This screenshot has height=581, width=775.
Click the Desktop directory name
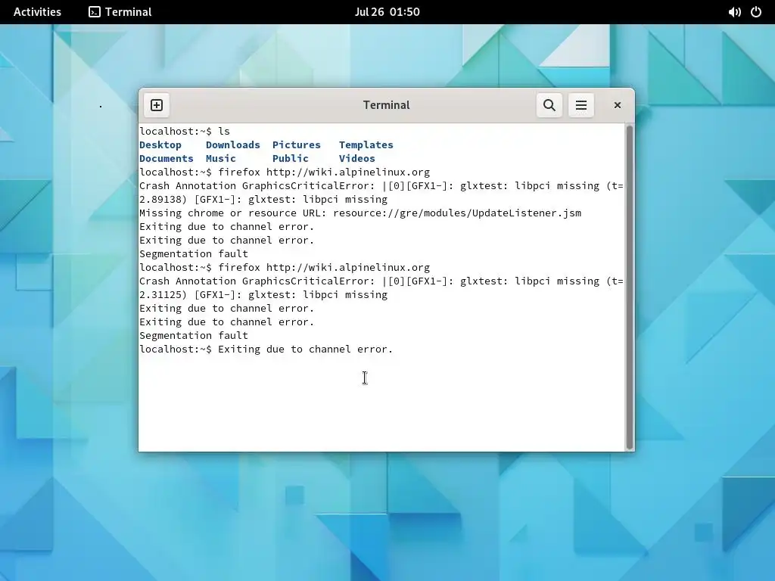160,144
